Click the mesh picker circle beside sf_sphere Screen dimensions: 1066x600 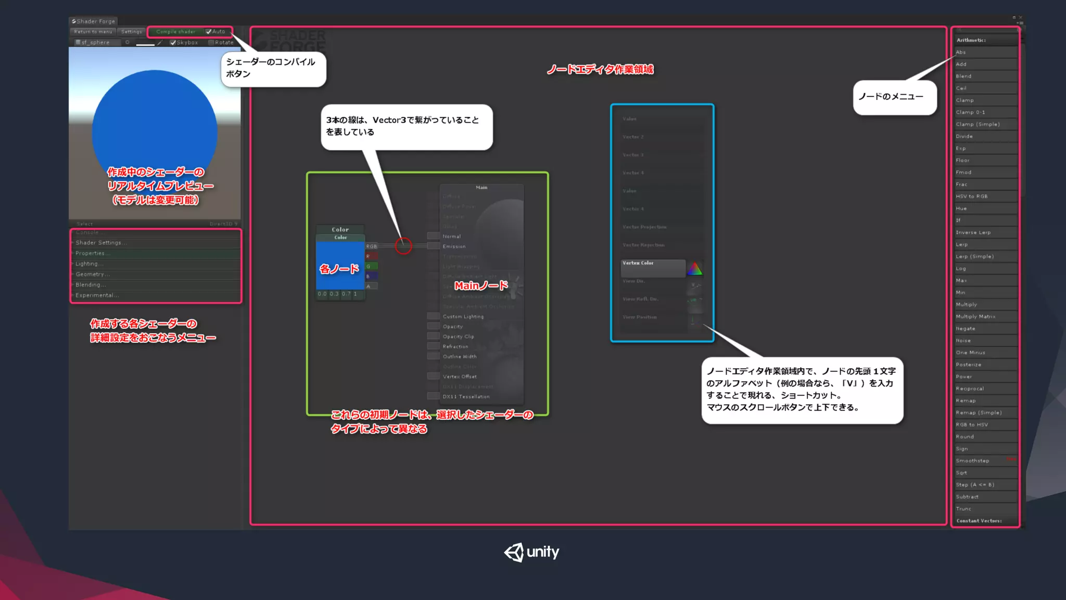(x=127, y=42)
